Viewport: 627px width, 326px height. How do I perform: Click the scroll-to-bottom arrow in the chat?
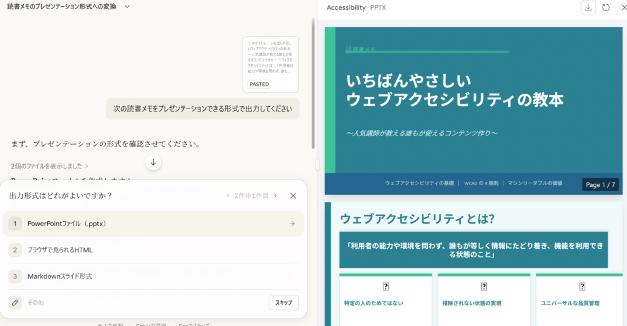(x=153, y=162)
